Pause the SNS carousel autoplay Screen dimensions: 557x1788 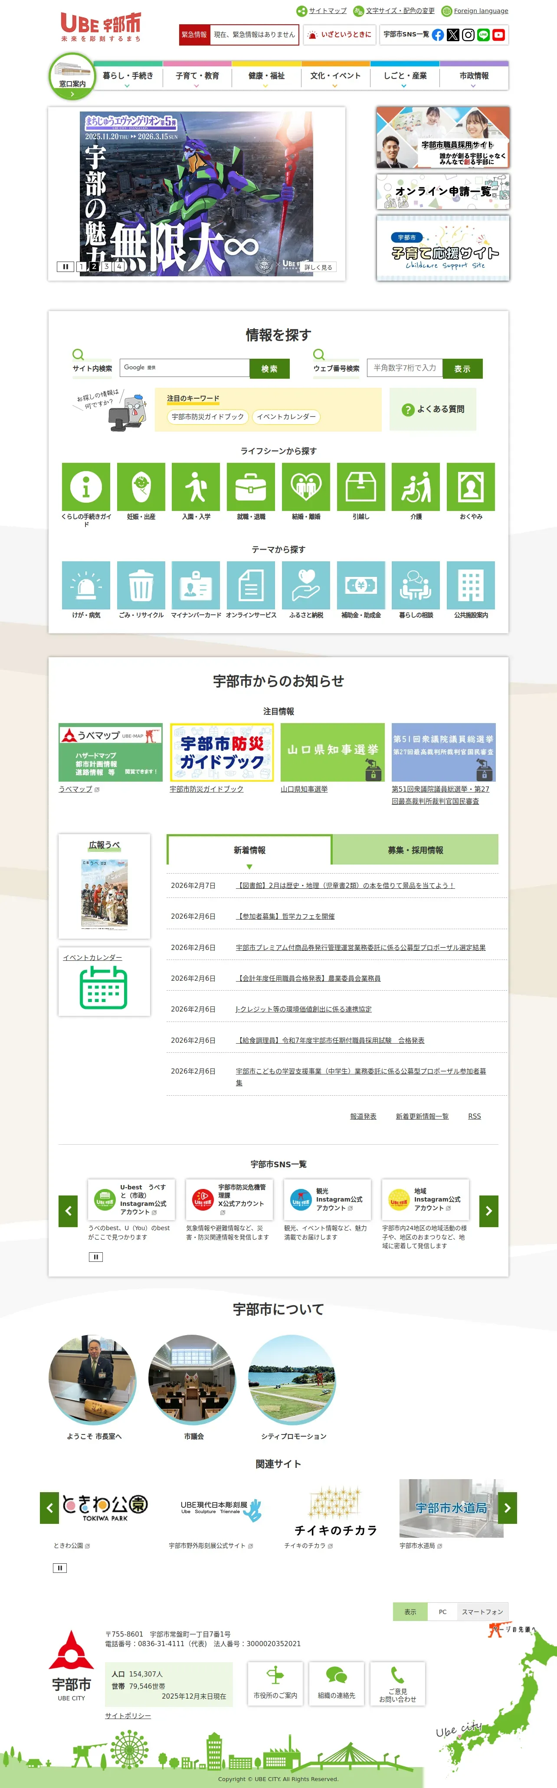point(96,1257)
